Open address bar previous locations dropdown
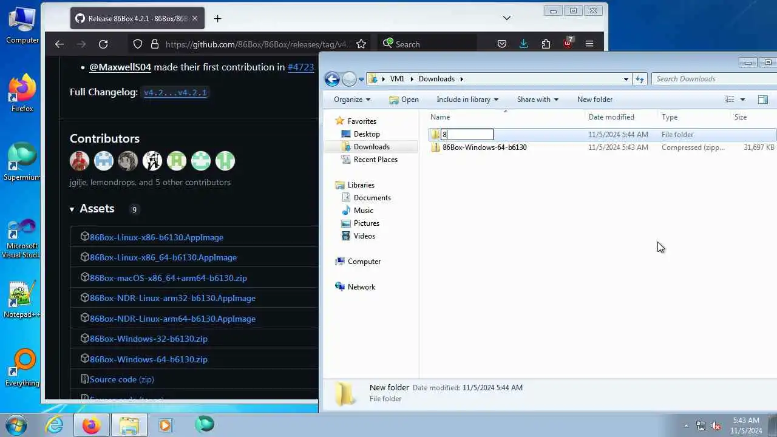The height and width of the screenshot is (437, 777). coord(626,79)
